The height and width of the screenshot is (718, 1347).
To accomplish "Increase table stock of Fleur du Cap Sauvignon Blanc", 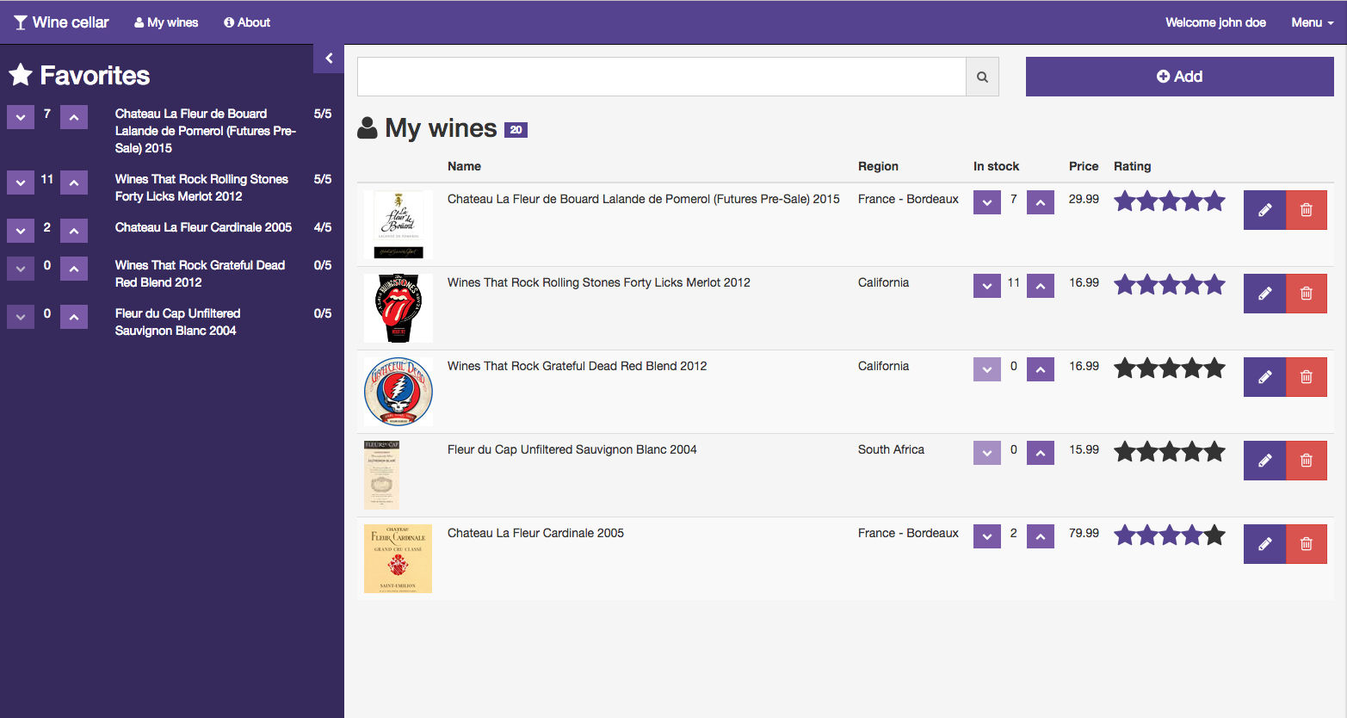I will pyautogui.click(x=1041, y=453).
